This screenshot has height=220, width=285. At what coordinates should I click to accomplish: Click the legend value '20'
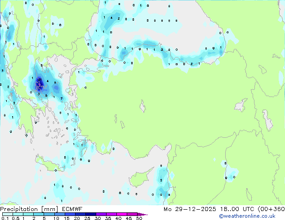tap(77, 218)
